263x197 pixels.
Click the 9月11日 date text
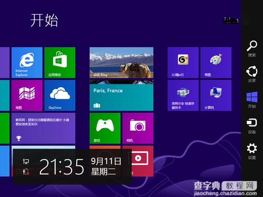[106, 161]
